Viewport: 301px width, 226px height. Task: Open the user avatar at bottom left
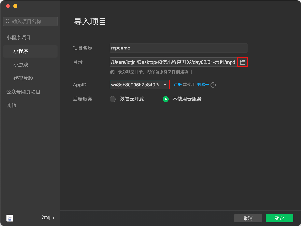click(10, 218)
